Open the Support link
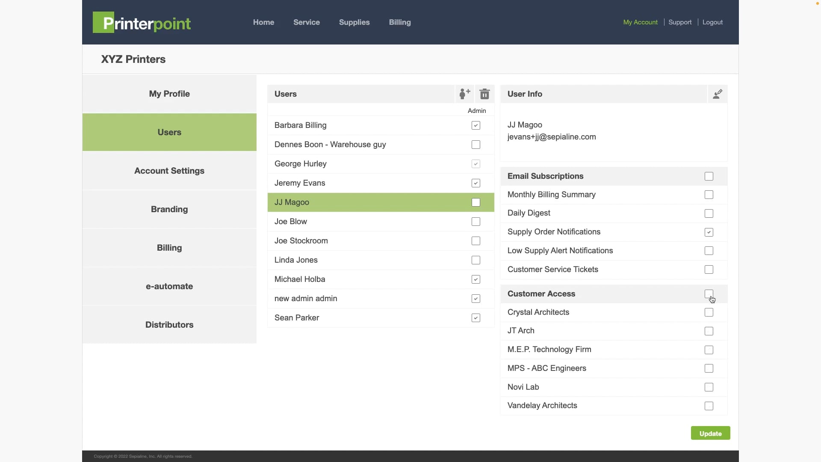 tap(679, 22)
